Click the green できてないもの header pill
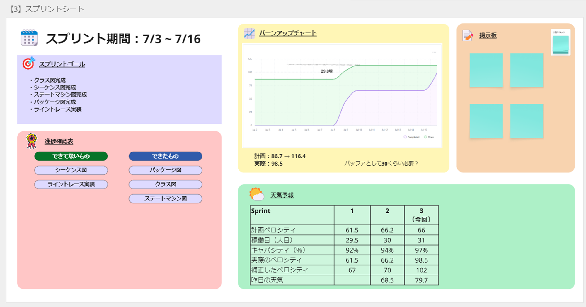 click(71, 156)
